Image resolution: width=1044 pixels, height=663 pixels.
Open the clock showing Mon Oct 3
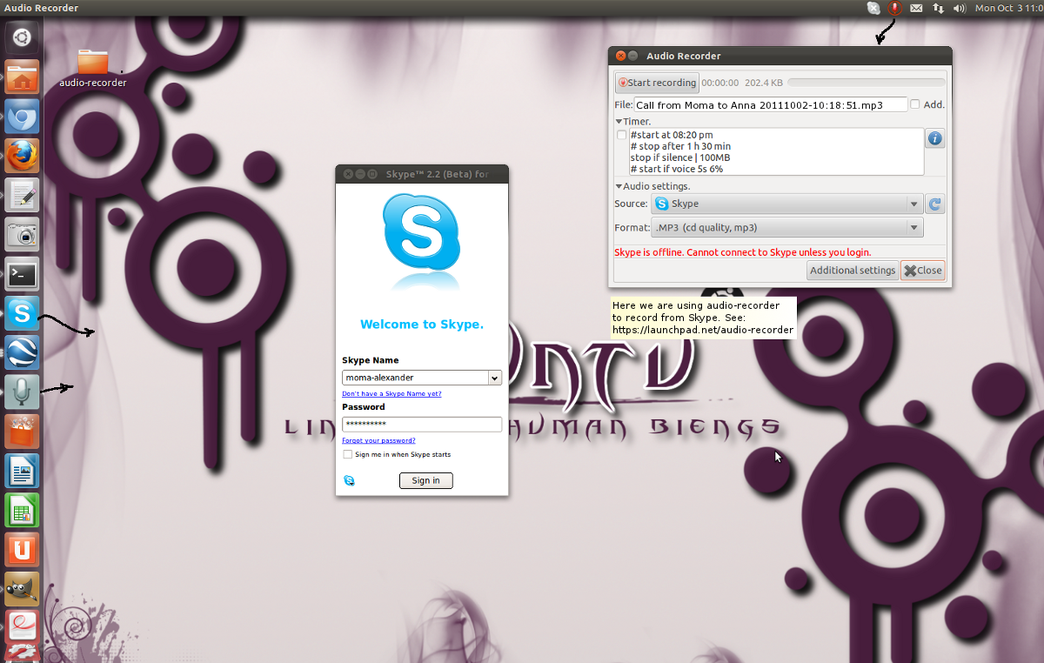click(1009, 8)
